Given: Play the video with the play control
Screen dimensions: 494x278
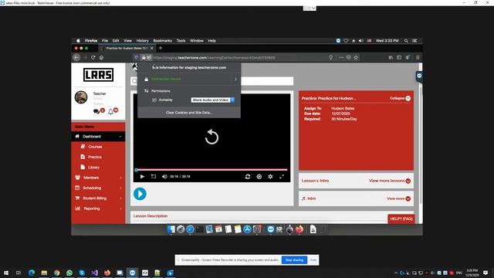Looking at the screenshot, I should click(142, 177).
